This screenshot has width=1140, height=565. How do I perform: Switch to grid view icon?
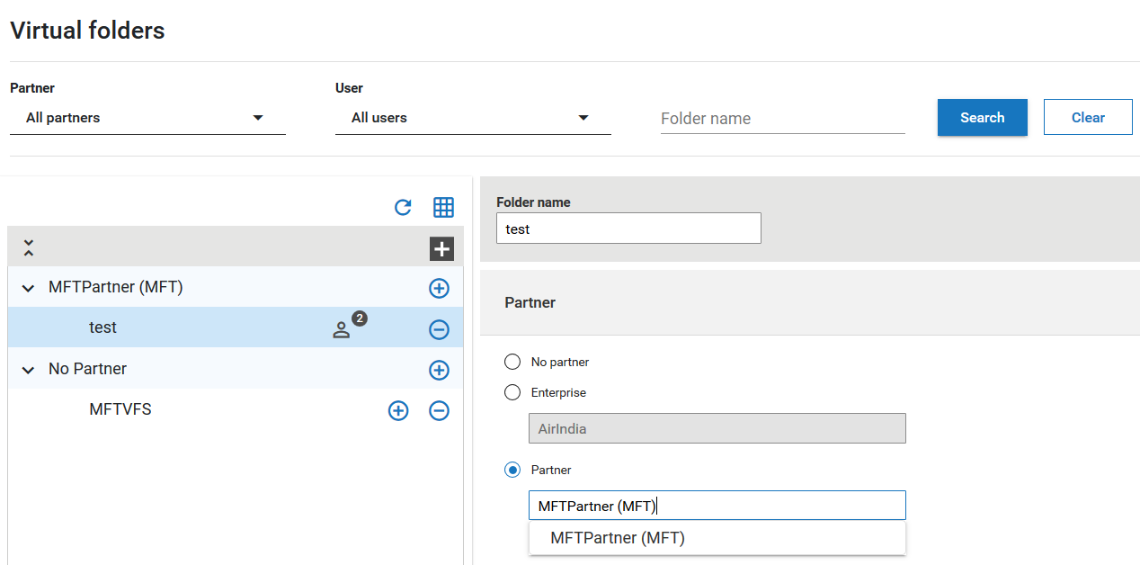(x=443, y=207)
